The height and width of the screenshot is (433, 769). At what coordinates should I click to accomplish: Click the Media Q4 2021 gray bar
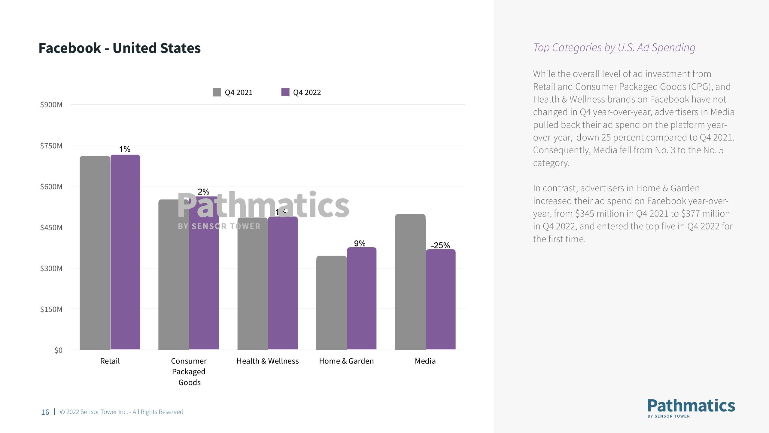(410, 282)
